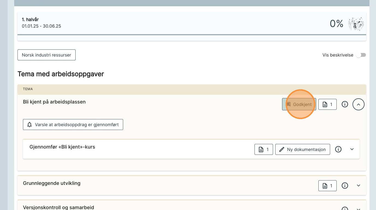This screenshot has width=376, height=210.
Task: Select the Versjonskontroll og samarbeid title
Action: [x=58, y=208]
